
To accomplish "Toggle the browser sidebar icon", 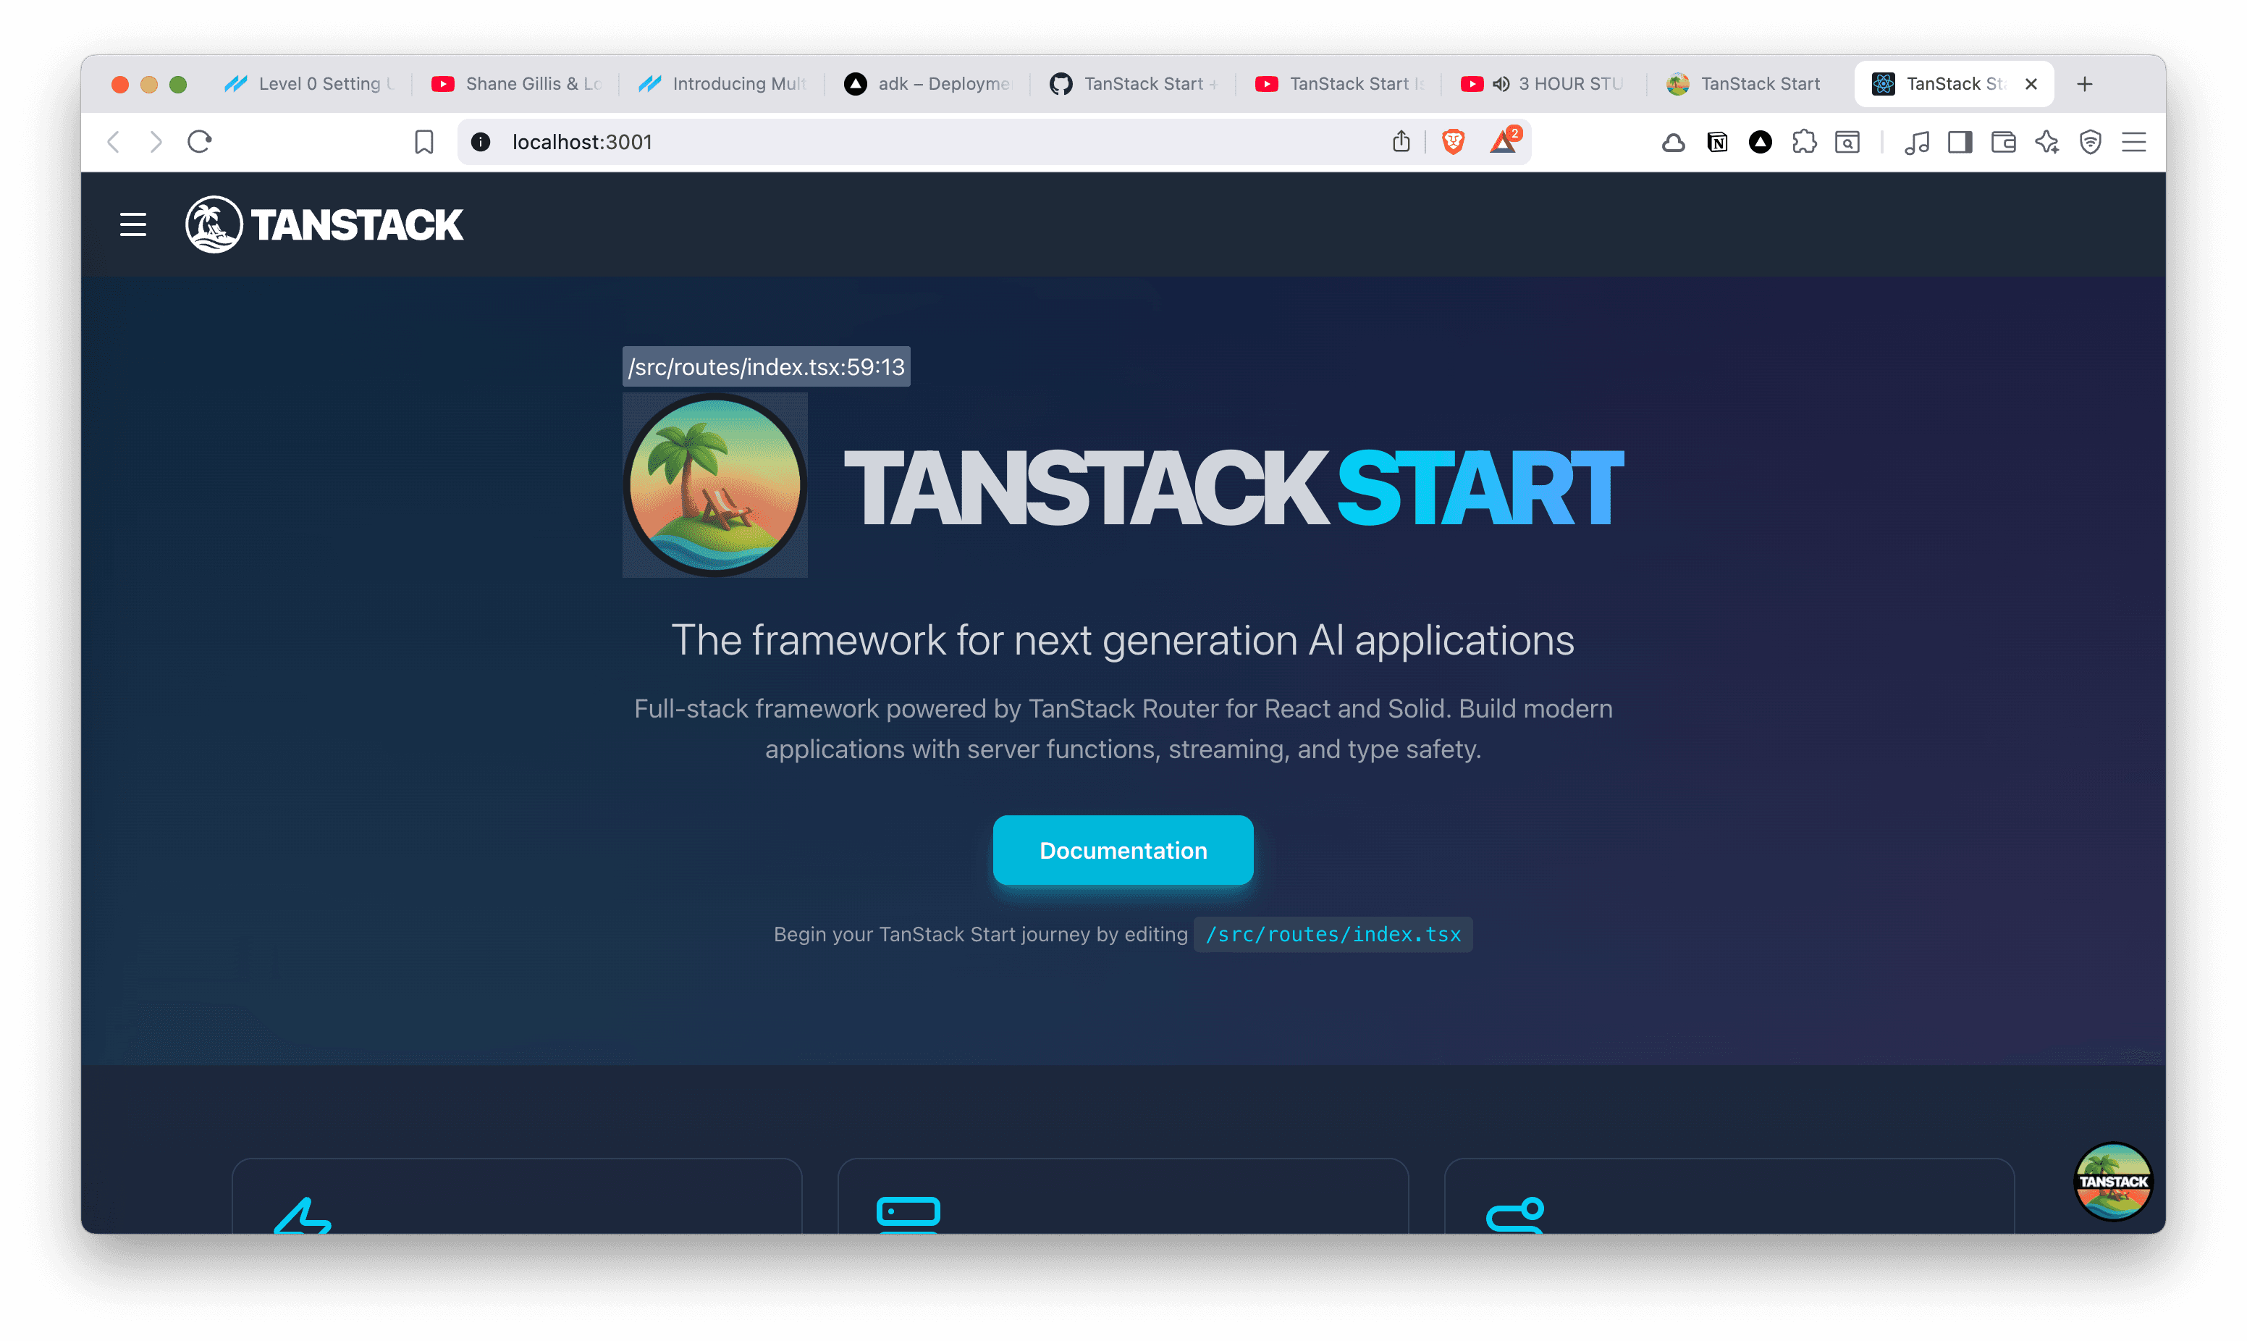I will (x=1960, y=142).
